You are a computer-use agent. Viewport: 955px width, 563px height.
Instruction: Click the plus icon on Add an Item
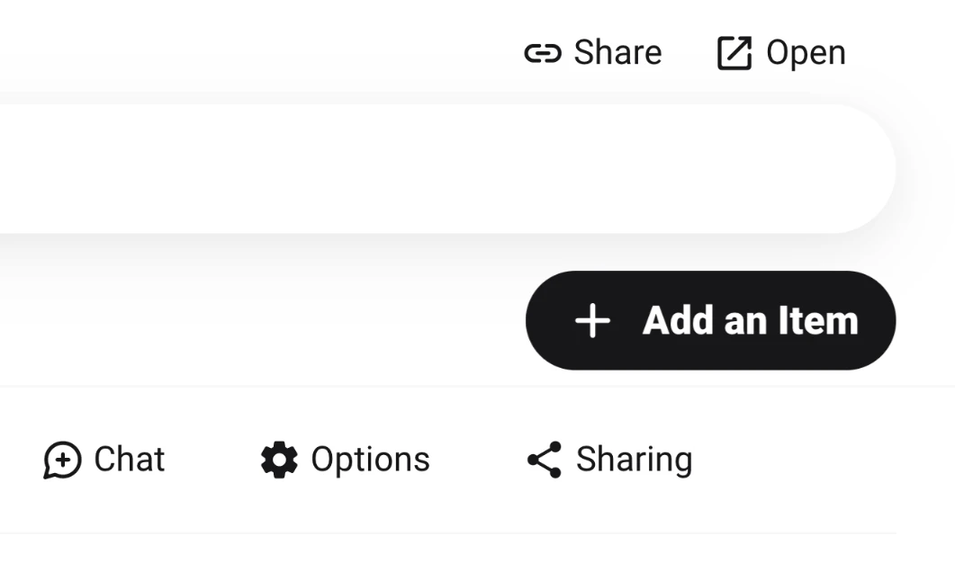592,320
